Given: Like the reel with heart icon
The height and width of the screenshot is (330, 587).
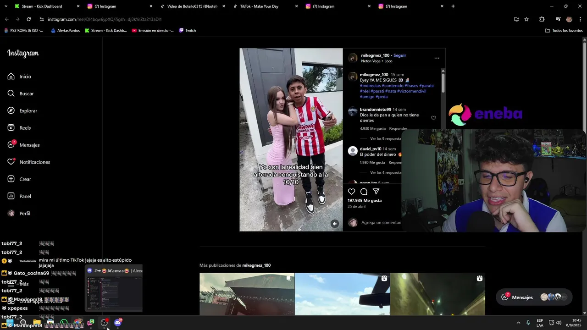Looking at the screenshot, I should [x=351, y=192].
